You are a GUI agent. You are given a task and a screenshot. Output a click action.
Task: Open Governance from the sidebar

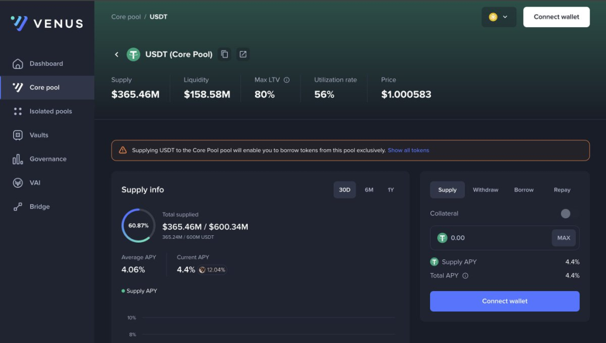tap(48, 159)
